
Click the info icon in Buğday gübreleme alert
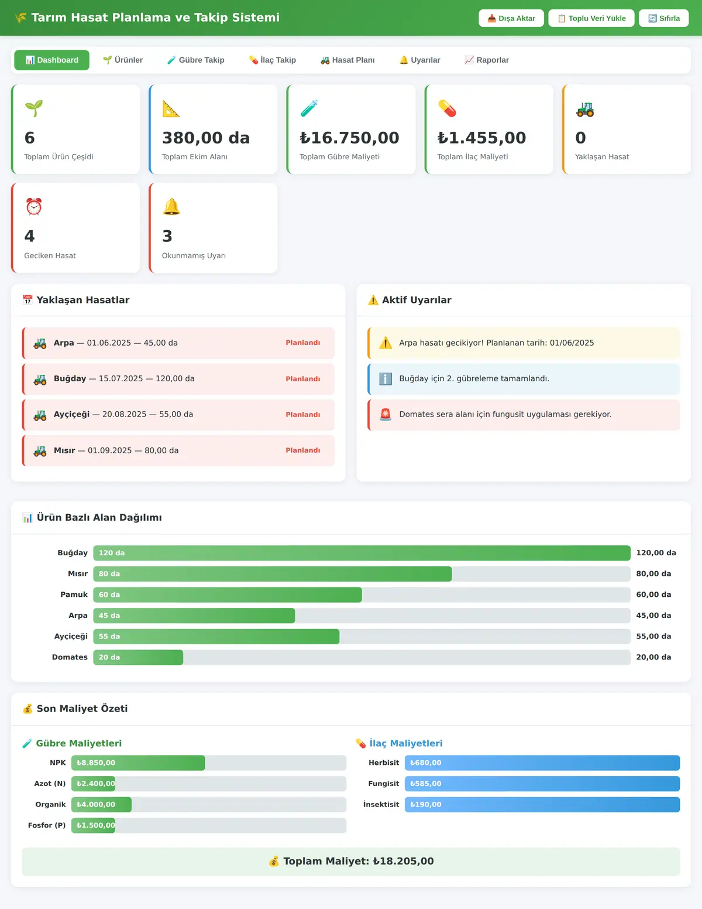click(x=386, y=379)
